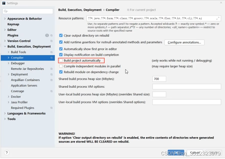
Task: Open Remote Jar Repositories settings
Action: click(x=27, y=69)
